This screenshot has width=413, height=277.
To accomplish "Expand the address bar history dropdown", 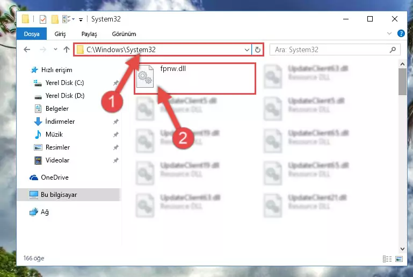I will coord(247,49).
